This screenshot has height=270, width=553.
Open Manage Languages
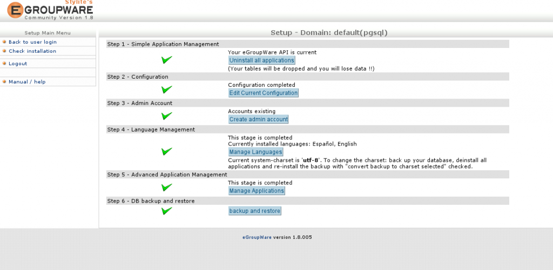point(255,152)
